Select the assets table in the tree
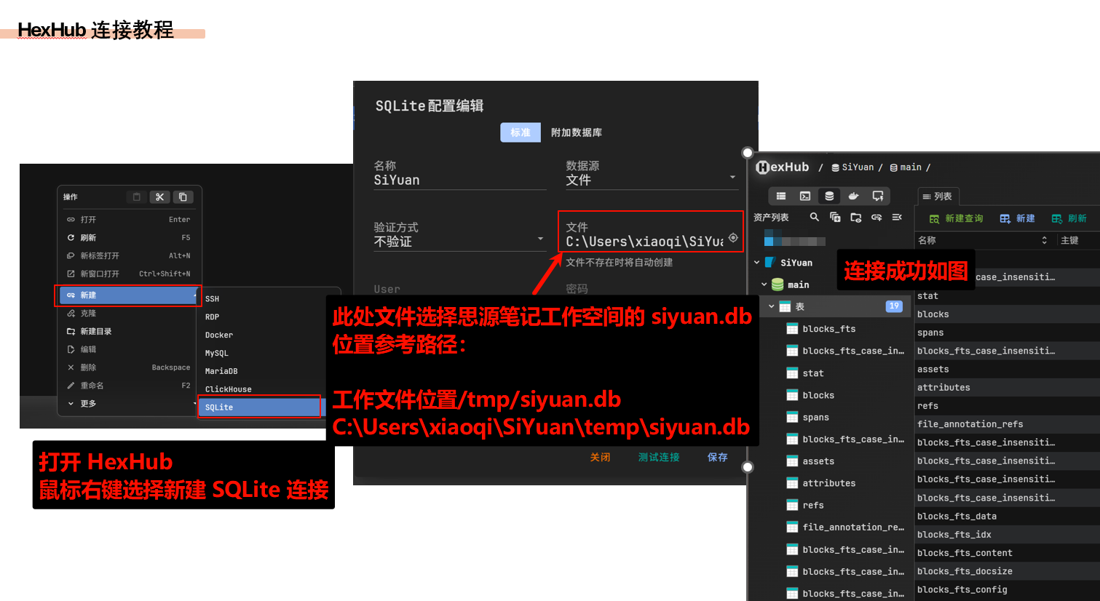The width and height of the screenshot is (1100, 601). coord(818,461)
